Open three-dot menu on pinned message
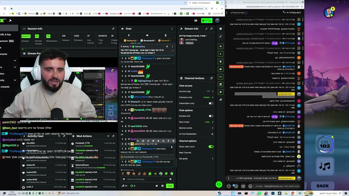Viewport: 349px width, 196px height. coord(172,47)
